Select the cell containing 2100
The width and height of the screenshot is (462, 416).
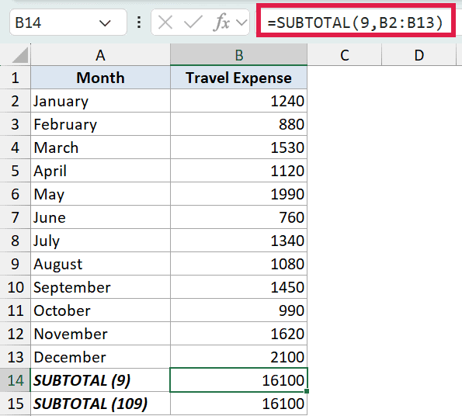pos(239,357)
